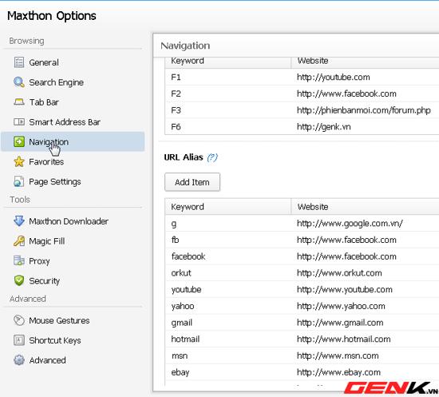Go to Tab Bar settings

[x=44, y=102]
